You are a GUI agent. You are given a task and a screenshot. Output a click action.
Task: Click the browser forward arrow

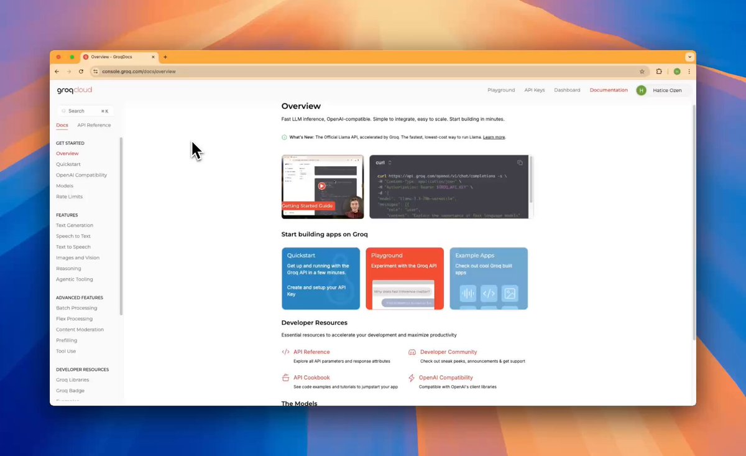click(x=69, y=72)
